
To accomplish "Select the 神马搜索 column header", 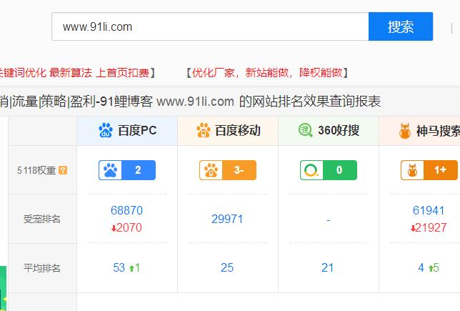I will coord(419,131).
